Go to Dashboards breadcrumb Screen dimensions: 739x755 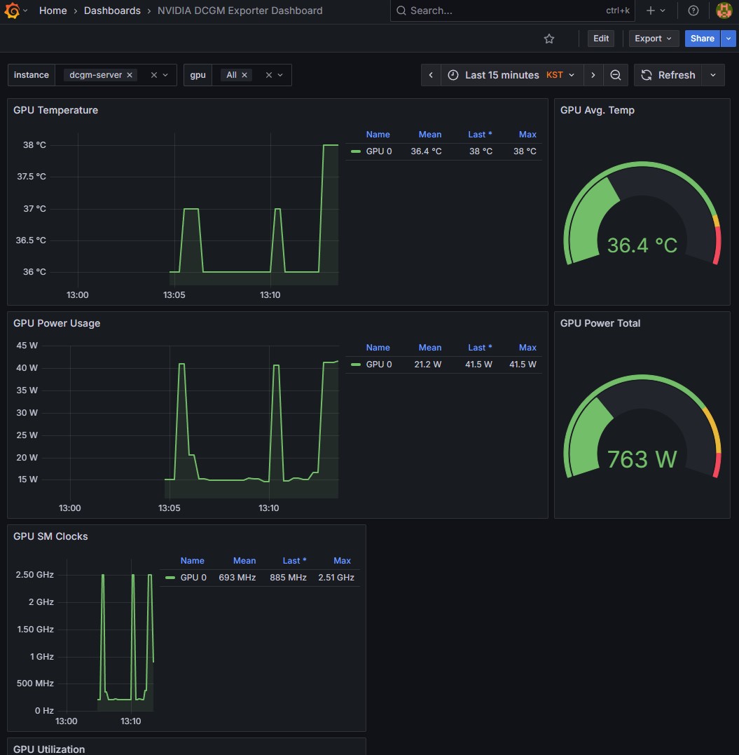[x=112, y=11]
